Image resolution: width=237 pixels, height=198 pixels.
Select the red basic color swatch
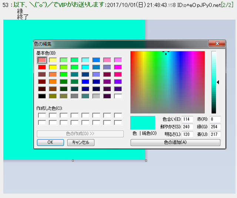click(x=42, y=67)
